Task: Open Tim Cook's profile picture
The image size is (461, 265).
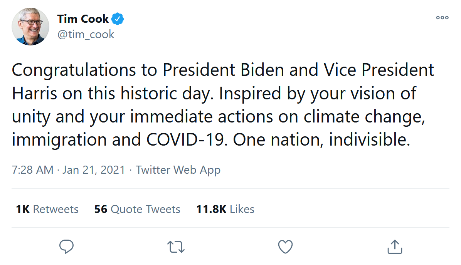Action: [31, 27]
